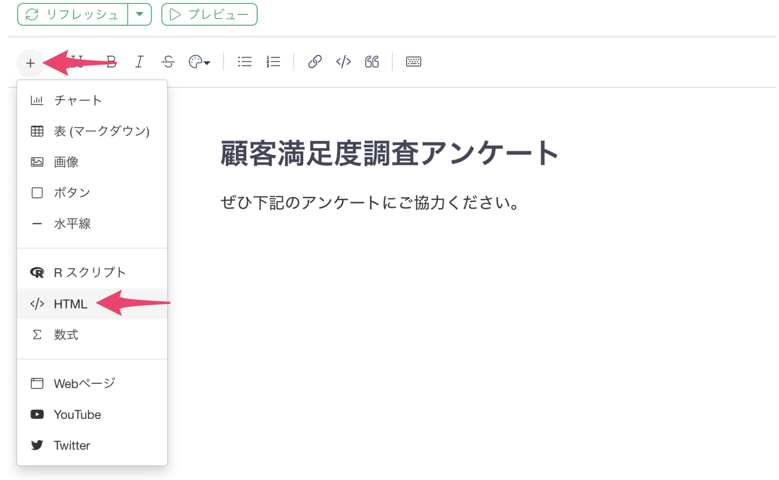Open the text color palette dropdown
The height and width of the screenshot is (480, 779).
(x=199, y=62)
